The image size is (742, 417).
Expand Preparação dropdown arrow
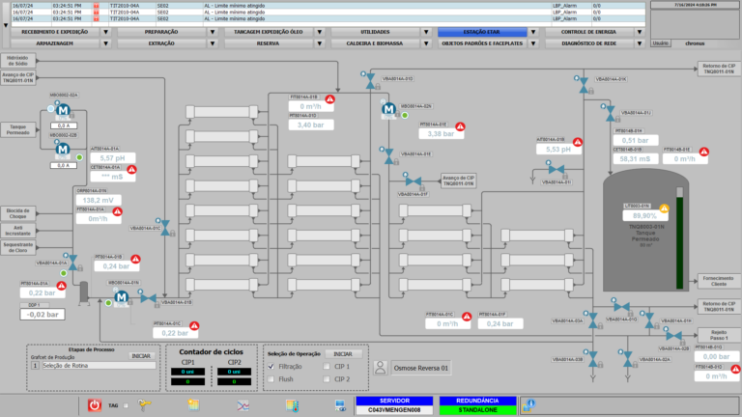click(x=213, y=32)
